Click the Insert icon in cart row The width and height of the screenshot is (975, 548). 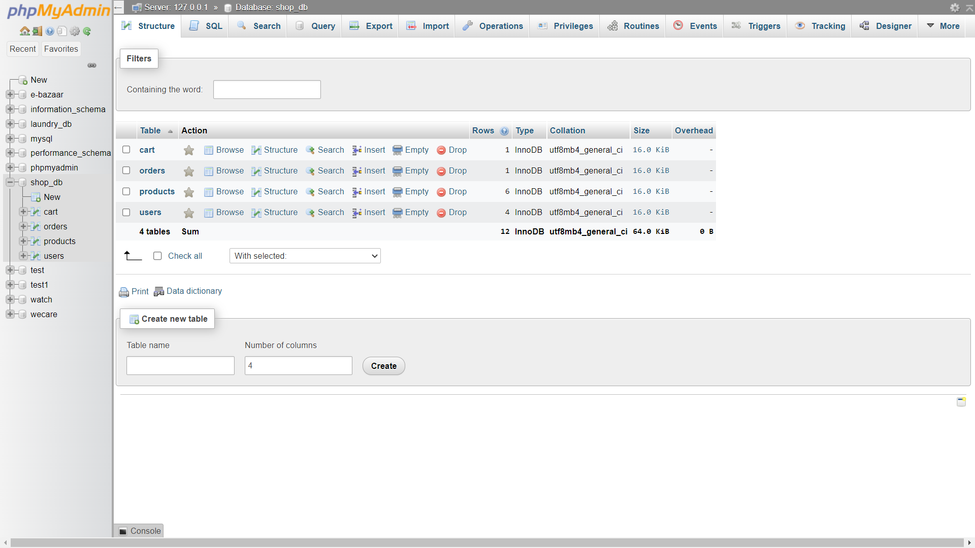tap(357, 150)
